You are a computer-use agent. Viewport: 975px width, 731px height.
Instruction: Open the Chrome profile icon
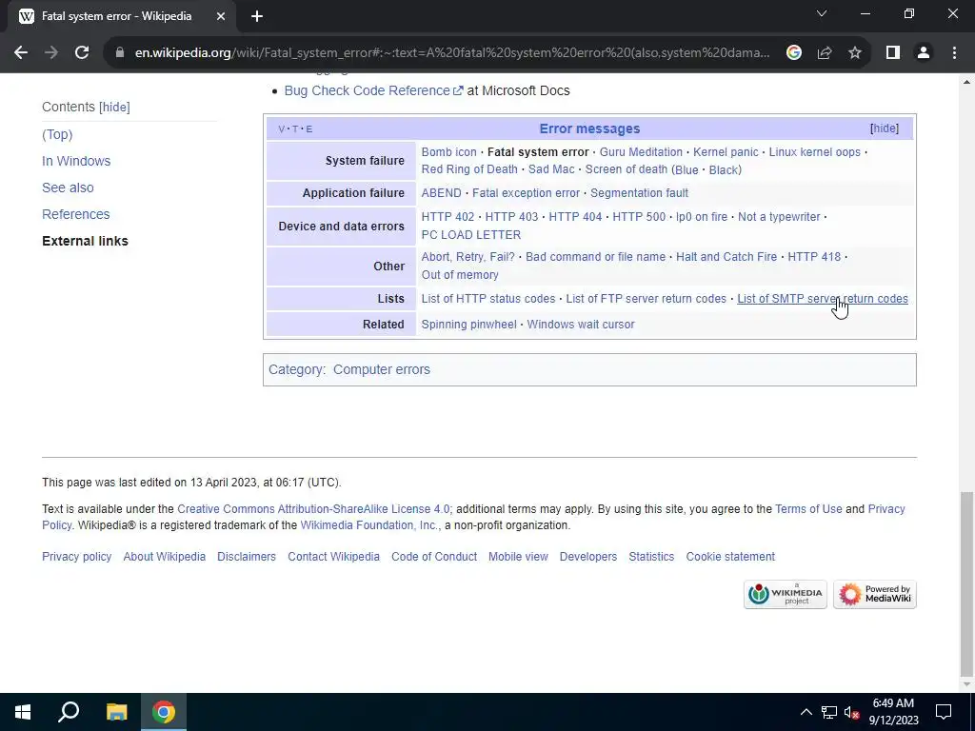pos(924,53)
